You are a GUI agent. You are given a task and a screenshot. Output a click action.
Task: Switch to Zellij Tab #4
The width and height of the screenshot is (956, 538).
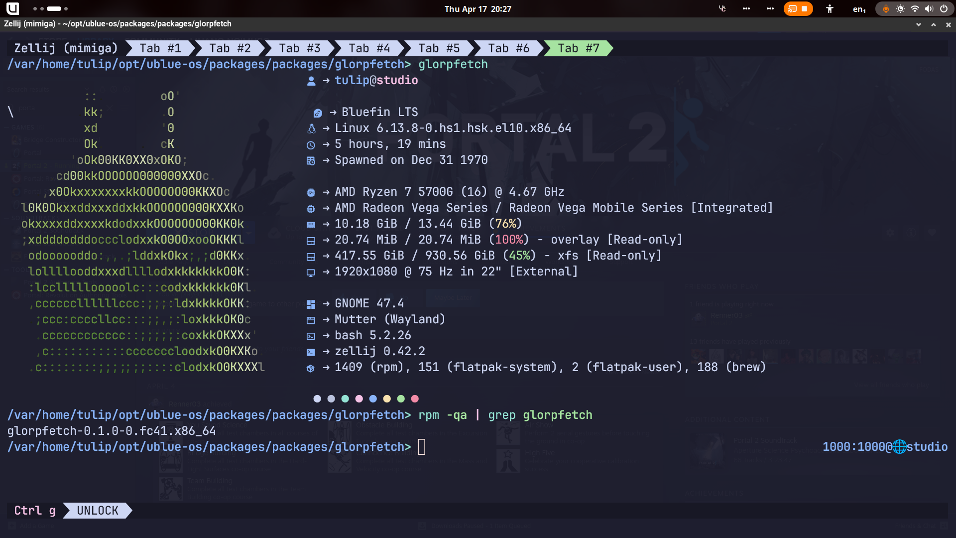(369, 48)
